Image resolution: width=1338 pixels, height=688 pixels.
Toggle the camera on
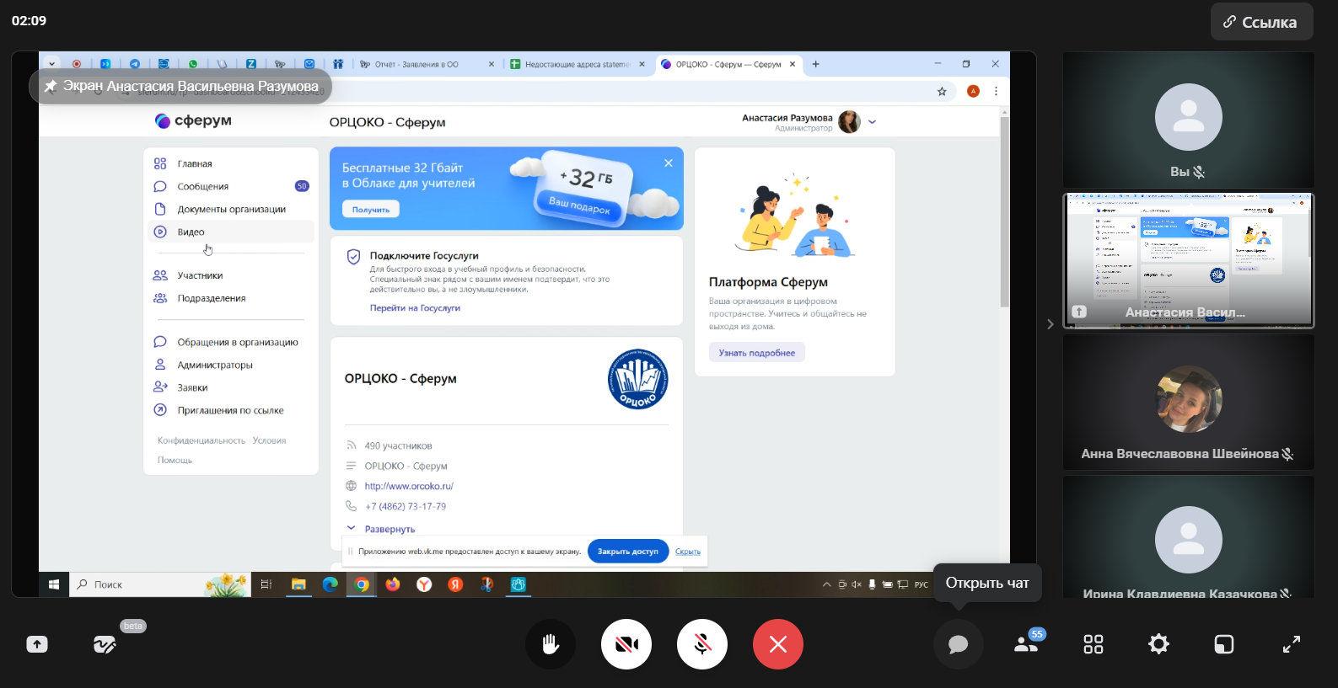coord(626,644)
